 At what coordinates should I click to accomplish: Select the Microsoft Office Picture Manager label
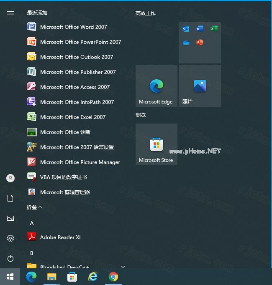click(x=80, y=162)
